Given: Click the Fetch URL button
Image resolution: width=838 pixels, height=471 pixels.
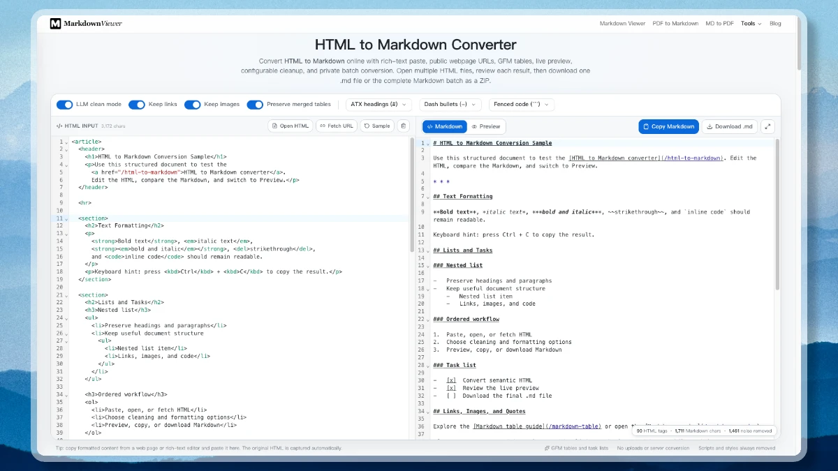Looking at the screenshot, I should pos(336,126).
